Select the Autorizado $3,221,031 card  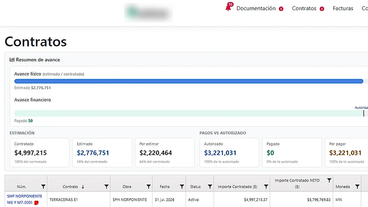pos(229,152)
